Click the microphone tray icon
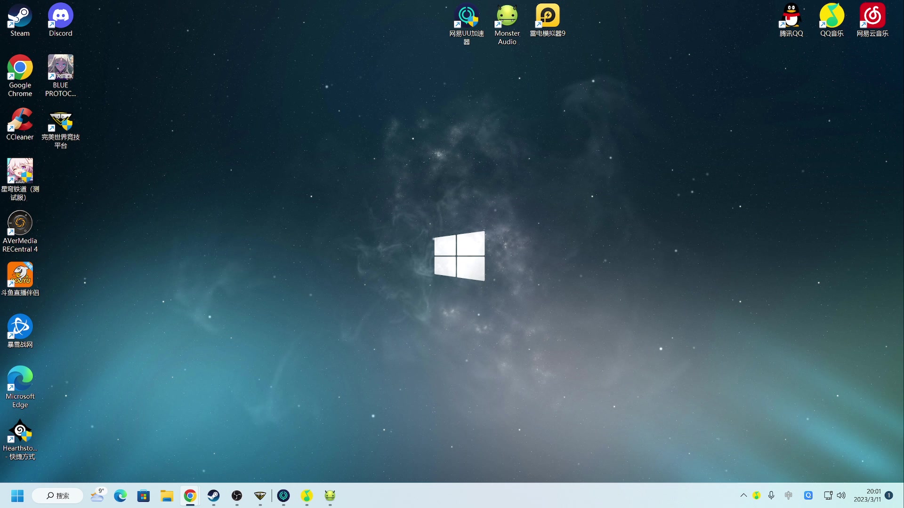904x508 pixels. (771, 495)
